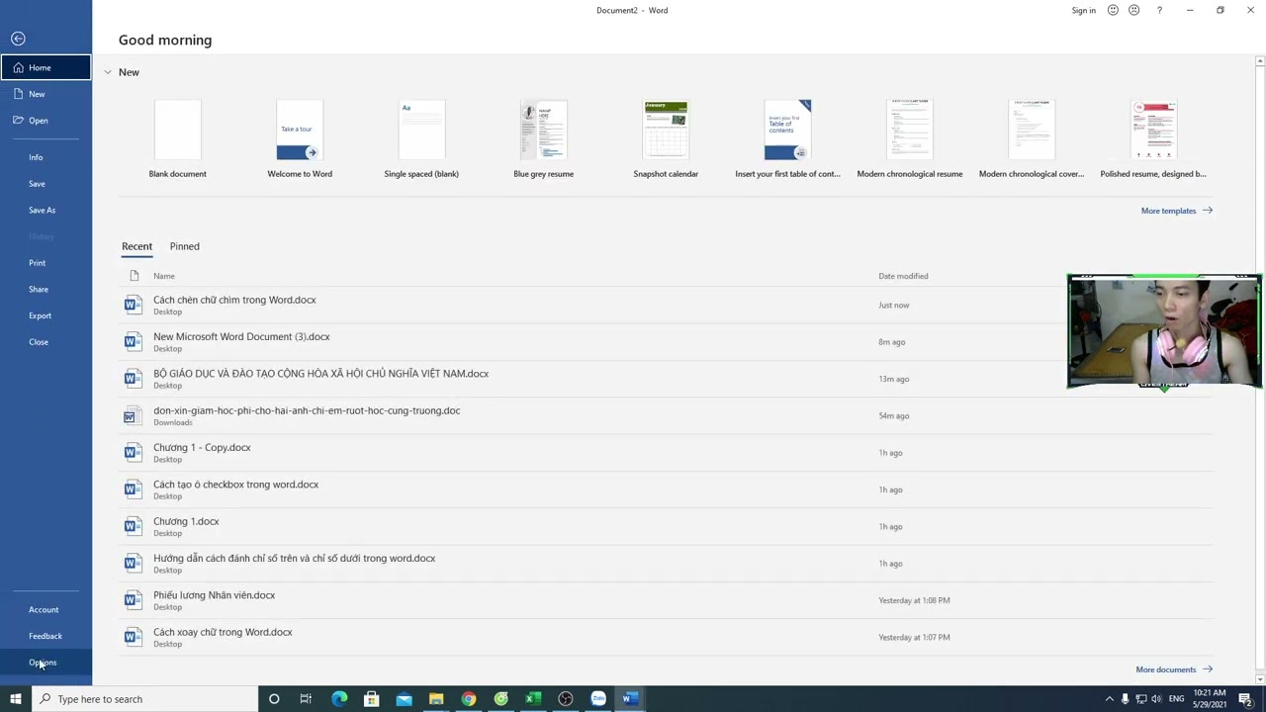The height and width of the screenshot is (712, 1266).
Task: Open the Feedback page
Action: tap(45, 636)
